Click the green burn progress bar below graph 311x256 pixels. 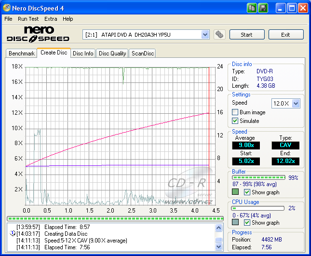[x=115, y=219]
